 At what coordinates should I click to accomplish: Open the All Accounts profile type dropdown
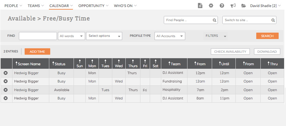click(170, 36)
